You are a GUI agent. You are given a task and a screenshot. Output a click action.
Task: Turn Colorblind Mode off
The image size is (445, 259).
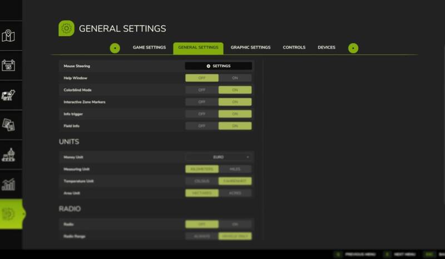coord(201,90)
